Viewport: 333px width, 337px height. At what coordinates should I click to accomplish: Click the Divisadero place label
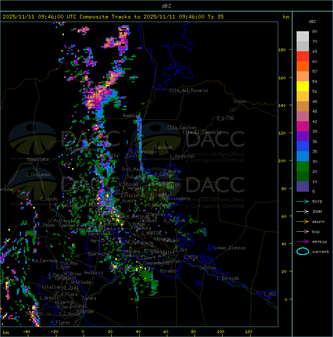click(x=178, y=199)
